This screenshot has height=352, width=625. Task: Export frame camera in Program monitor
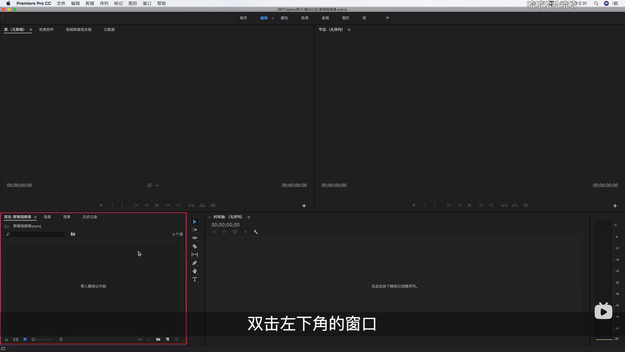(526, 205)
